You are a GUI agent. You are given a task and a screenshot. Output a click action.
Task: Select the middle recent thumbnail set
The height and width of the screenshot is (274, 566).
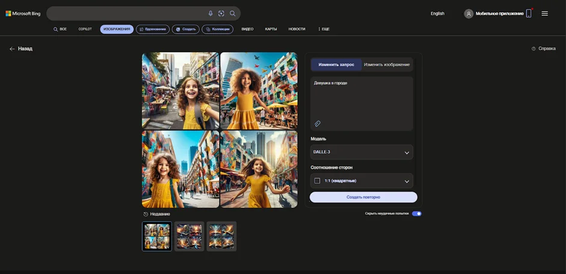pos(189,236)
